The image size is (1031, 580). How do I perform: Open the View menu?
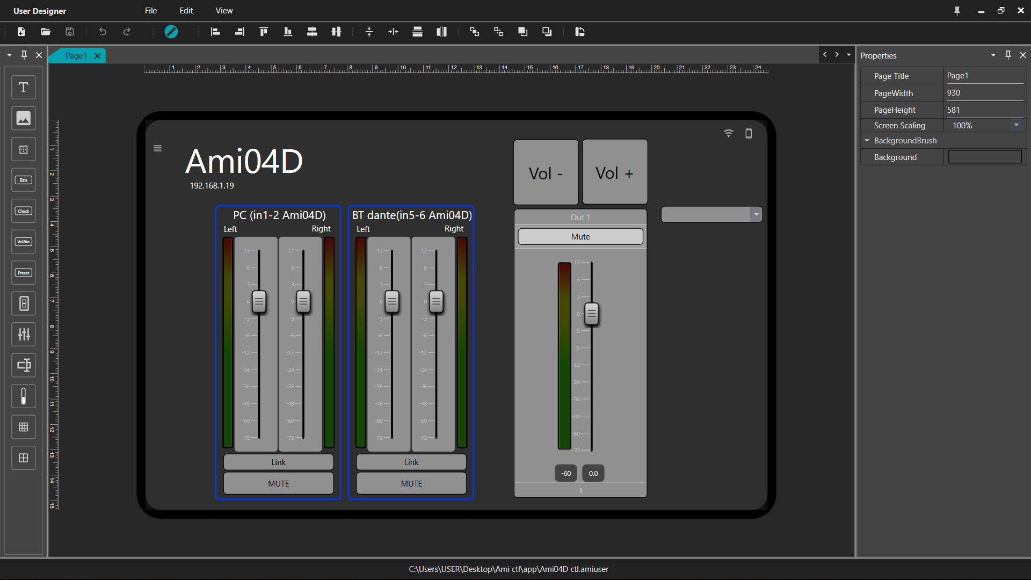coord(224,11)
